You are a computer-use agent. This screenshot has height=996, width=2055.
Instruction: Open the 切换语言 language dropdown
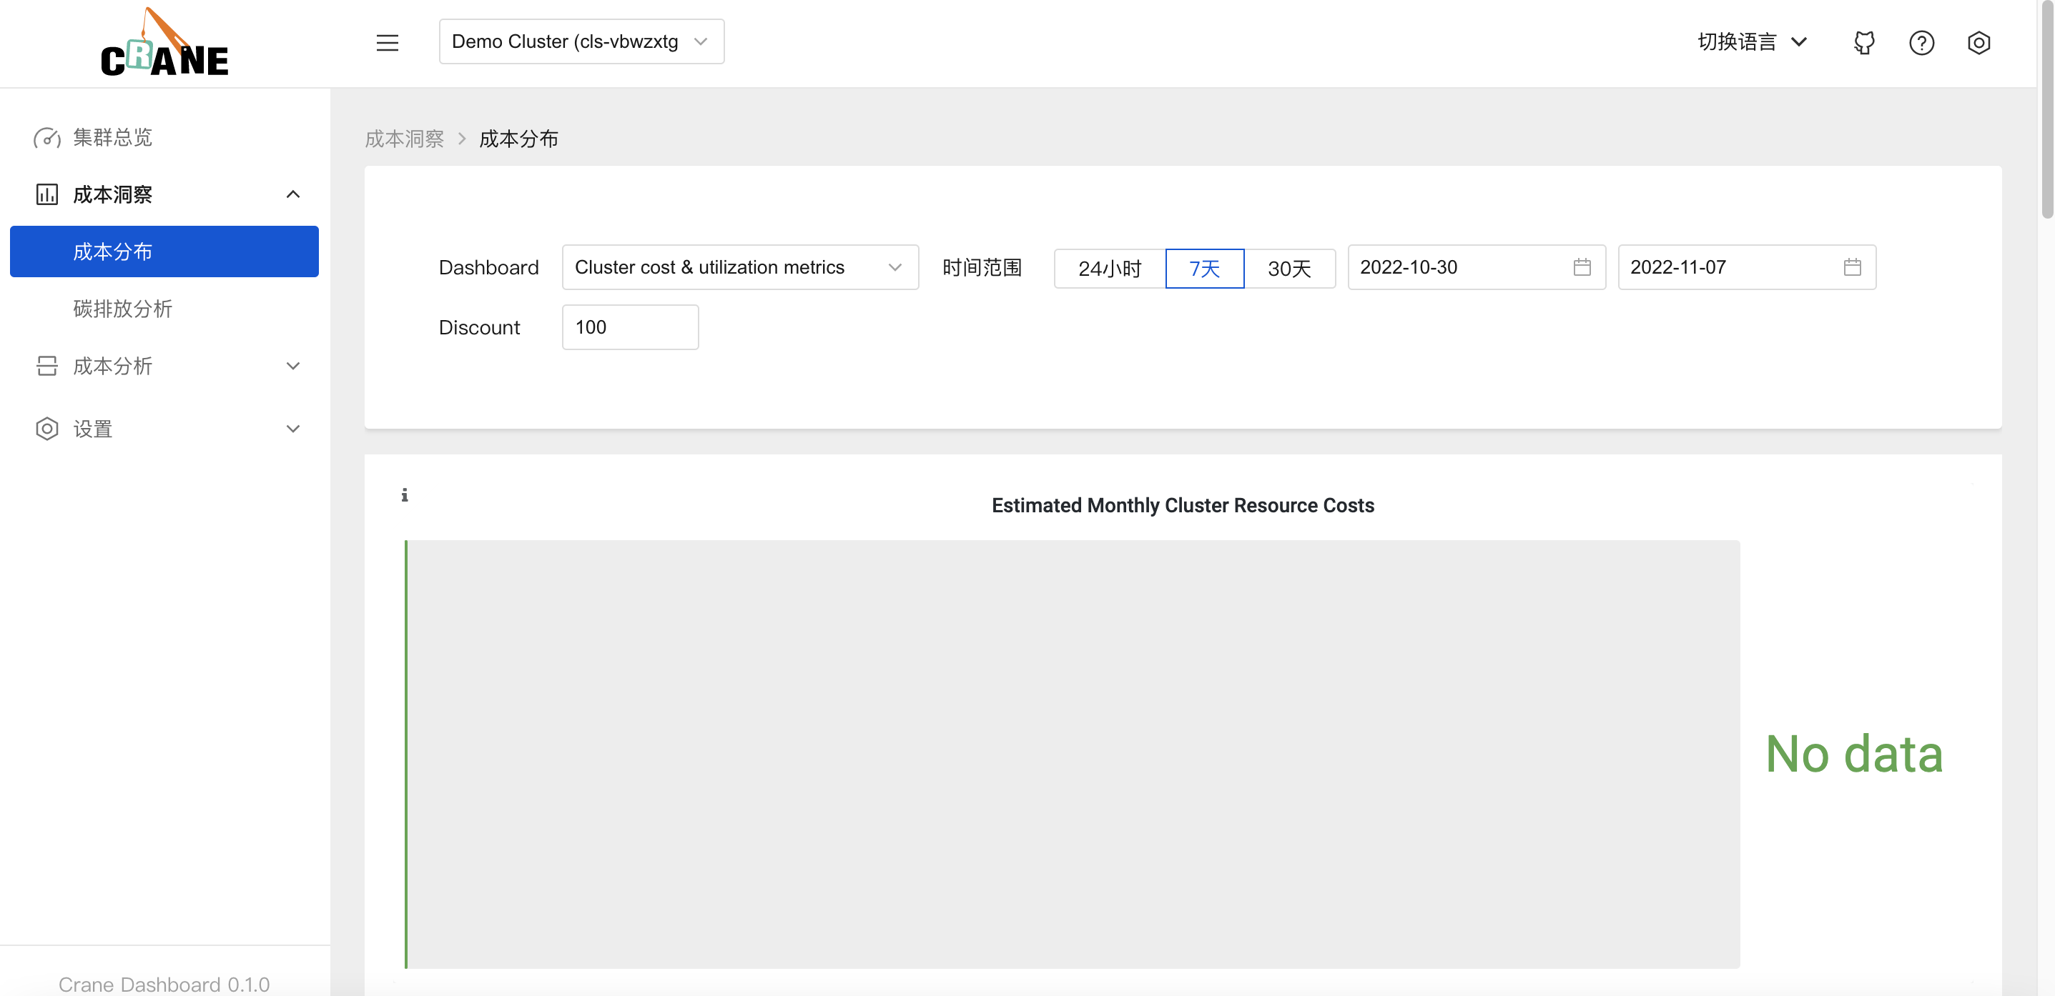[x=1752, y=41]
